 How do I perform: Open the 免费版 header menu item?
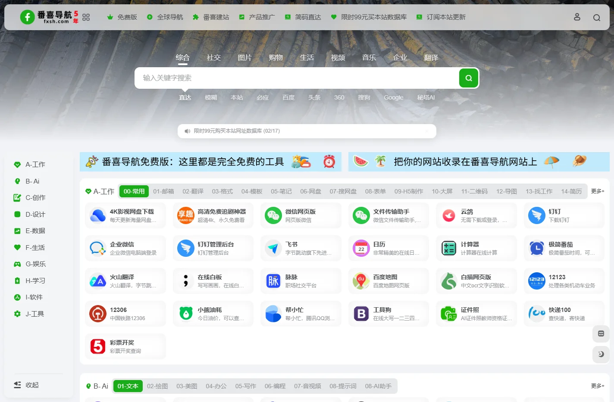122,17
